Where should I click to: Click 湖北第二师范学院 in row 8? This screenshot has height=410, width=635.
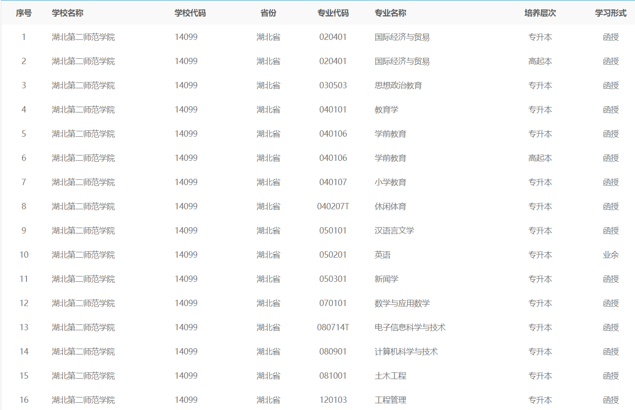pos(83,207)
